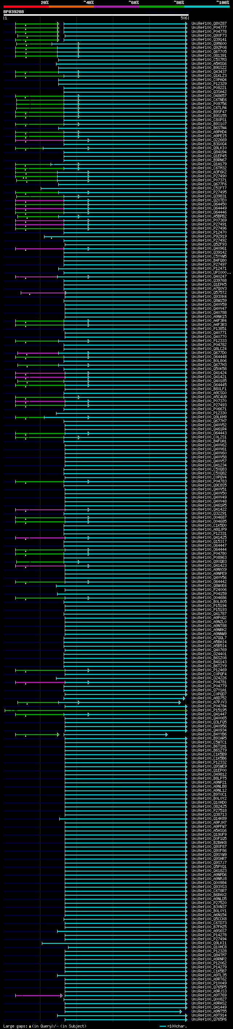Open hit UniRef100_Q8VZ87
Image resolution: width=233 pixels, height=1029 pixels.
click(x=209, y=24)
